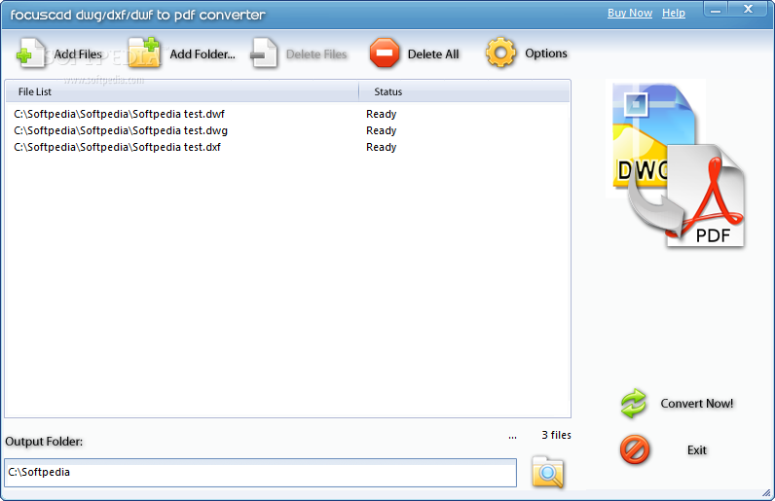This screenshot has width=775, height=501.
Task: Click Ready status of test.dwg
Action: tap(381, 130)
